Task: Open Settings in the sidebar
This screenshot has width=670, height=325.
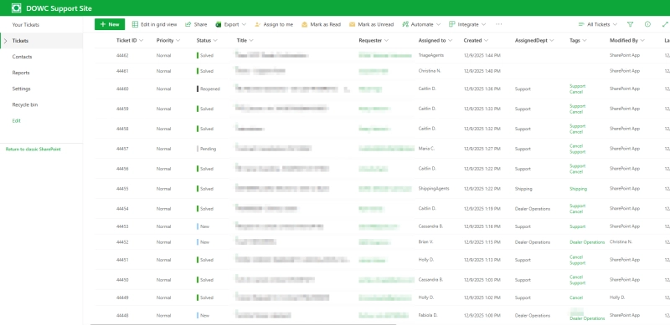Action: [22, 89]
